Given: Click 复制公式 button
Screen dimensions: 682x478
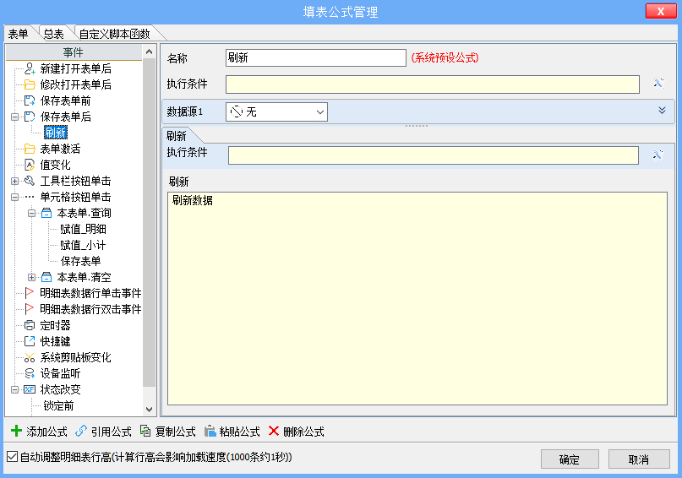Looking at the screenshot, I should 168,432.
